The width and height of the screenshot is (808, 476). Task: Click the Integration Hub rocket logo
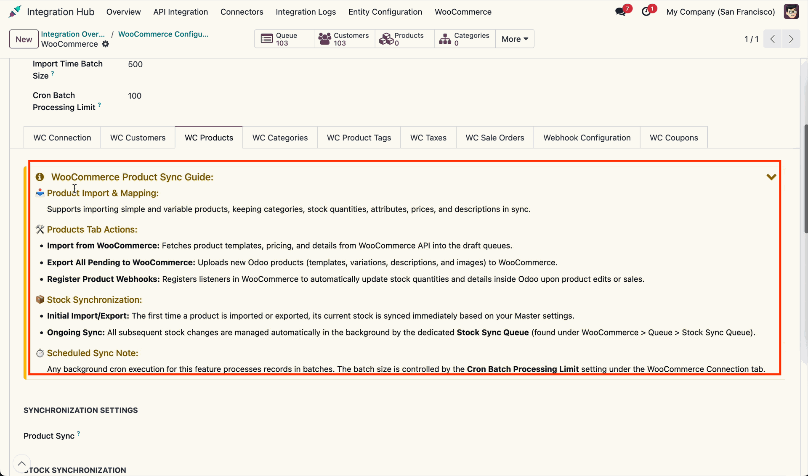15,12
